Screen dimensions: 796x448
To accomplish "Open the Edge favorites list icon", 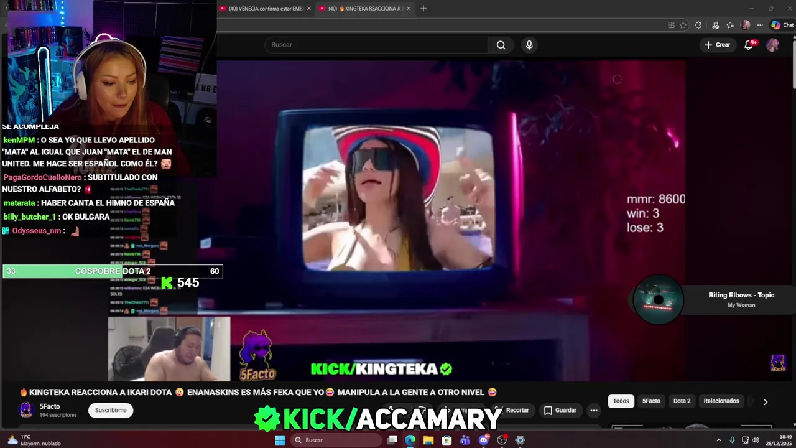I will pyautogui.click(x=730, y=25).
